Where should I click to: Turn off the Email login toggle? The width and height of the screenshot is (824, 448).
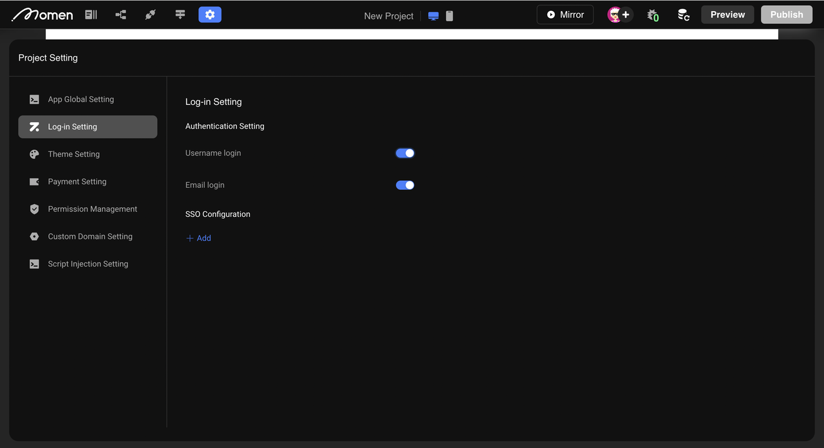point(405,185)
